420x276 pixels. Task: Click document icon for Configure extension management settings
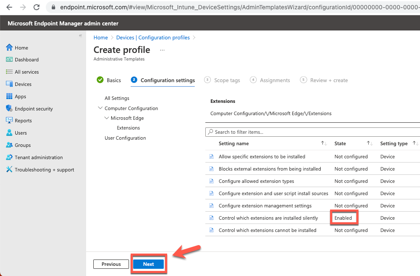(x=211, y=206)
